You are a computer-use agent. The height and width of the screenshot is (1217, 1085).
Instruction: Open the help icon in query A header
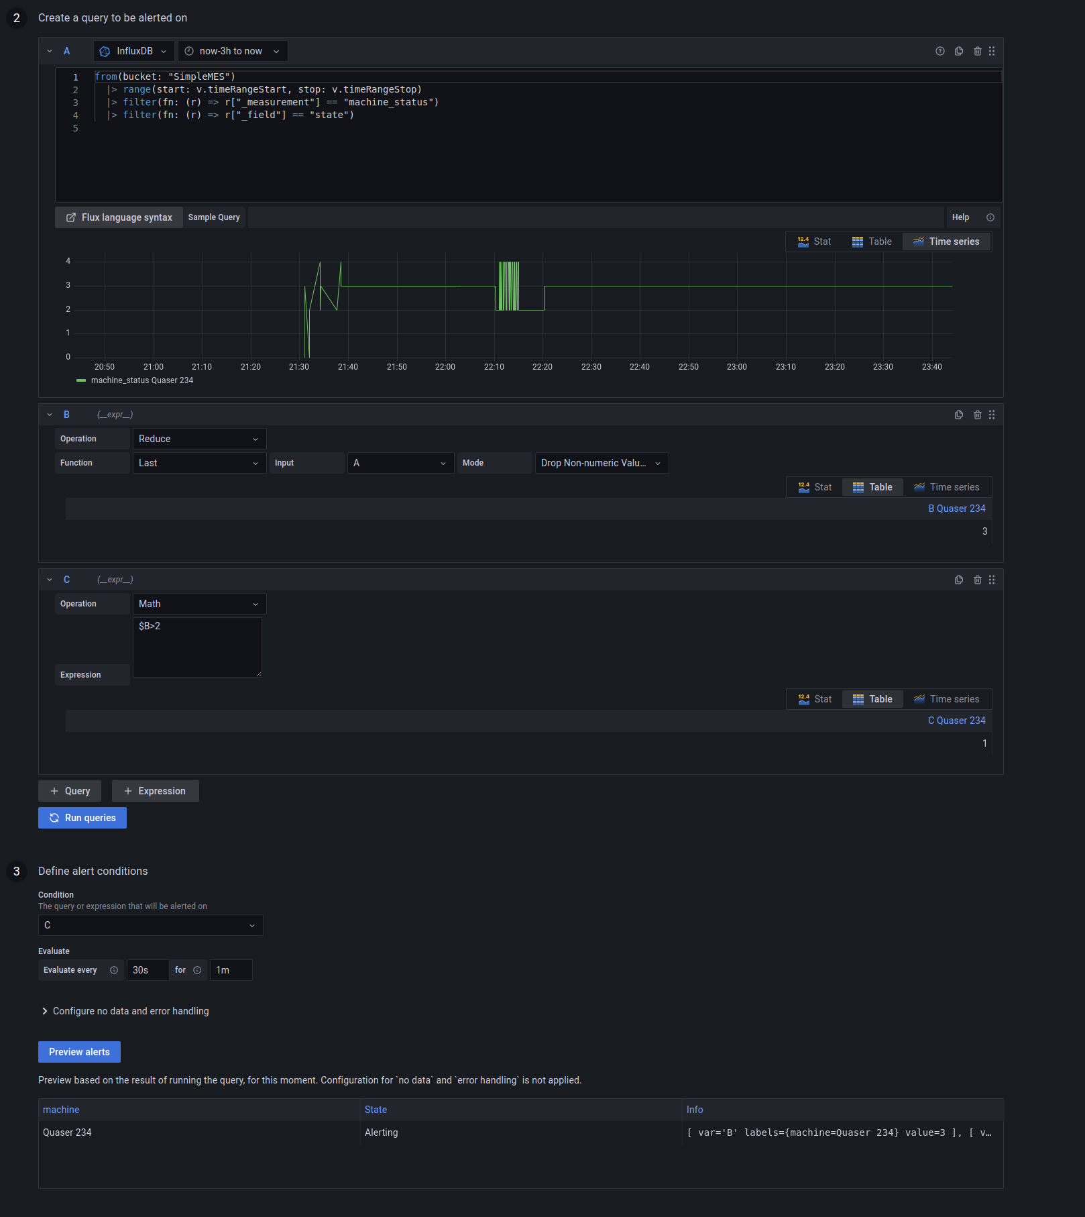click(939, 51)
